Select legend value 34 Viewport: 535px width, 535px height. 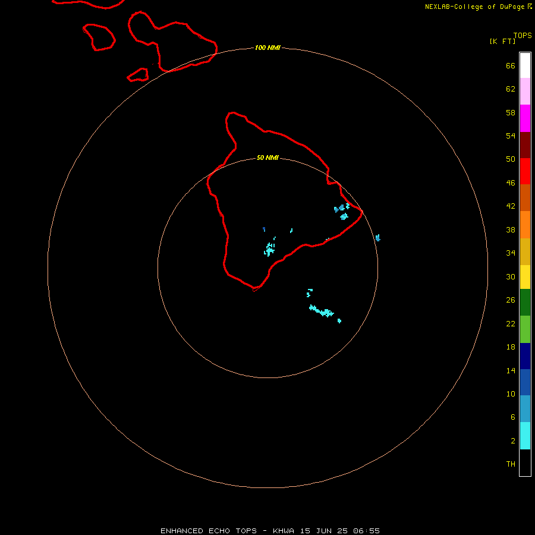511,253
